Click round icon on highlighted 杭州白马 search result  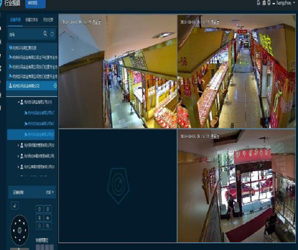(55, 86)
